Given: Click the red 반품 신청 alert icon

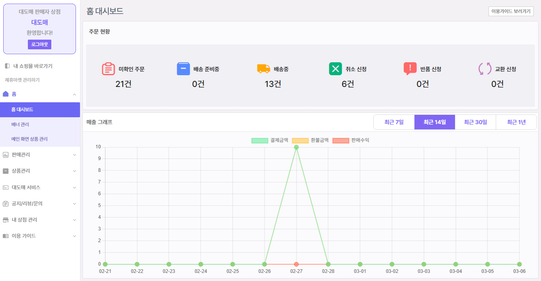Looking at the screenshot, I should pos(410,69).
